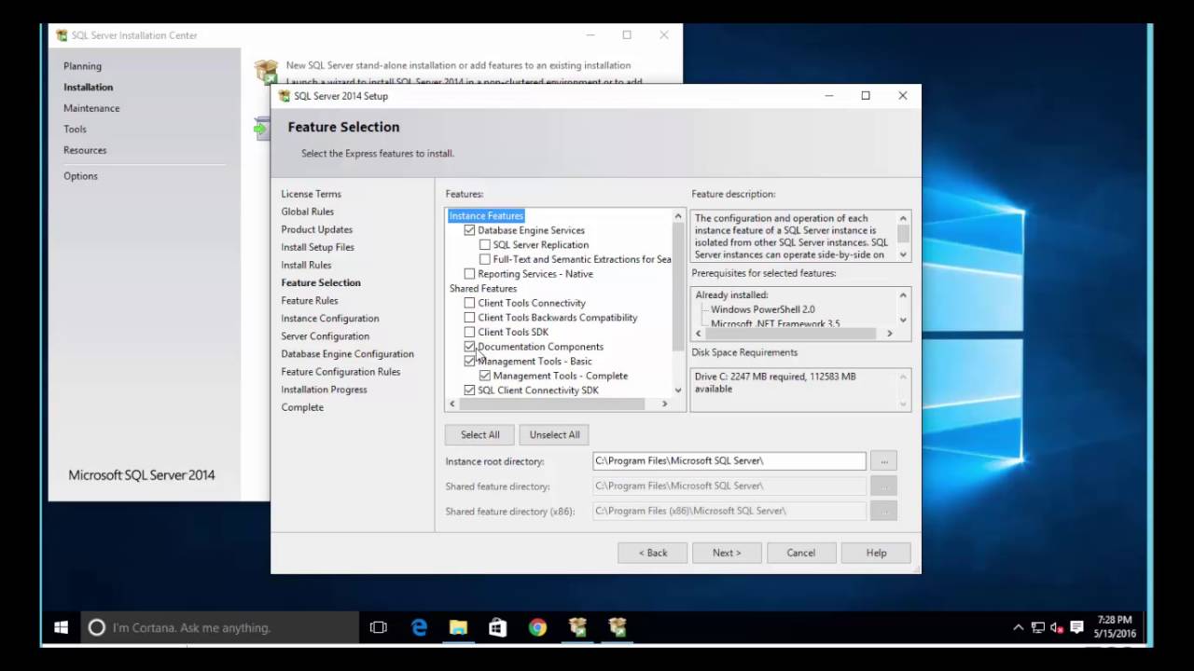1194x671 pixels.
Task: Check Client Tools SDK
Action: (x=469, y=332)
